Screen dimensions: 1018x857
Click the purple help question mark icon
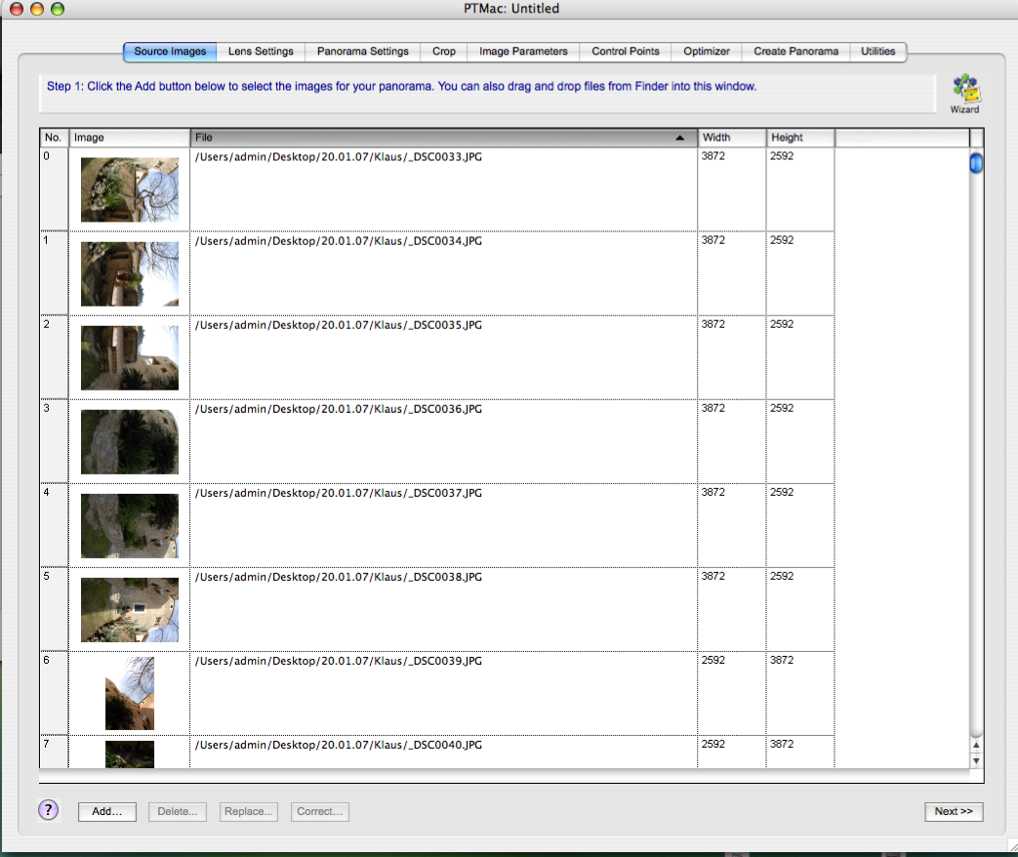pyautogui.click(x=49, y=810)
